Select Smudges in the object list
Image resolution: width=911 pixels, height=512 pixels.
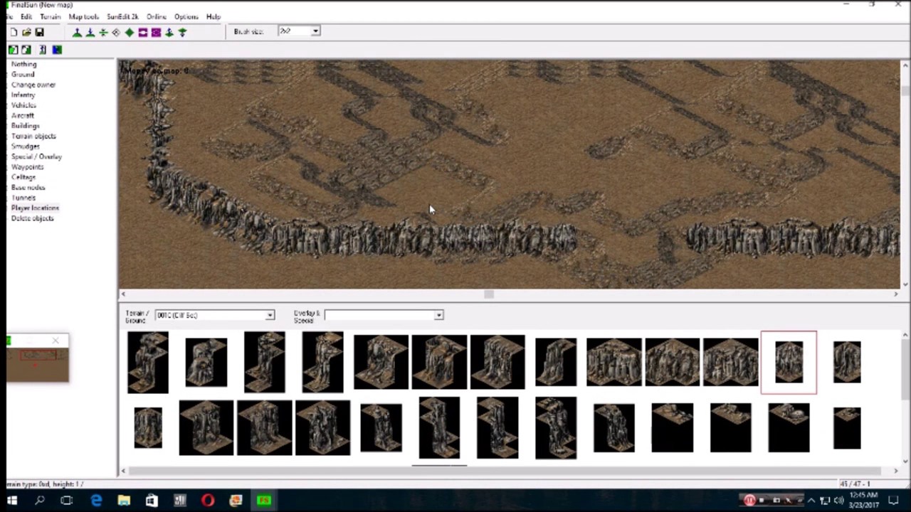[x=25, y=146]
